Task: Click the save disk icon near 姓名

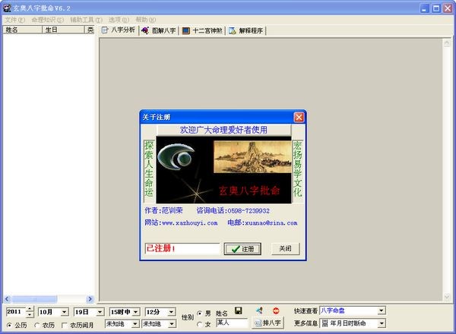Action: [x=238, y=310]
